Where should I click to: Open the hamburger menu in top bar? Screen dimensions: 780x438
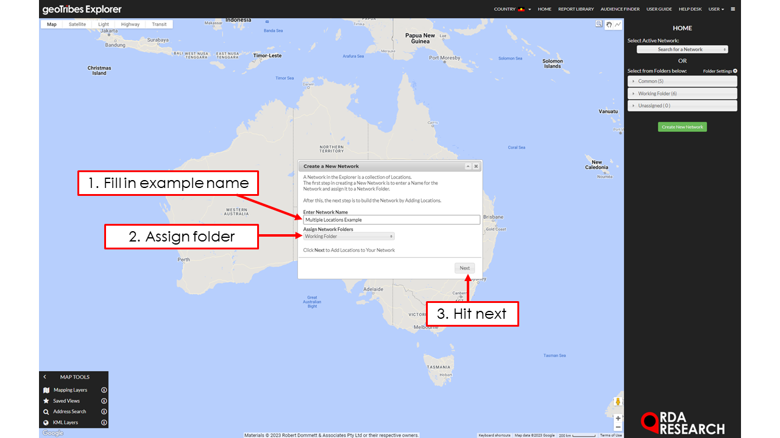pos(733,9)
